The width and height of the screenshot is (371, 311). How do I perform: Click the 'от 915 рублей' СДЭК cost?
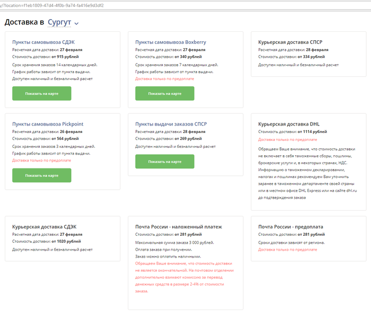click(x=65, y=57)
